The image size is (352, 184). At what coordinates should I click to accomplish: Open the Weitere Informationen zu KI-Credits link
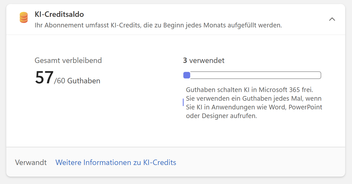[x=116, y=163]
